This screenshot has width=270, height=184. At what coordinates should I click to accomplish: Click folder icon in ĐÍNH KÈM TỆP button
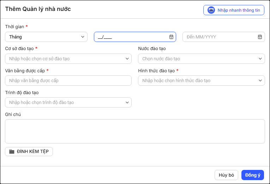[12, 152]
